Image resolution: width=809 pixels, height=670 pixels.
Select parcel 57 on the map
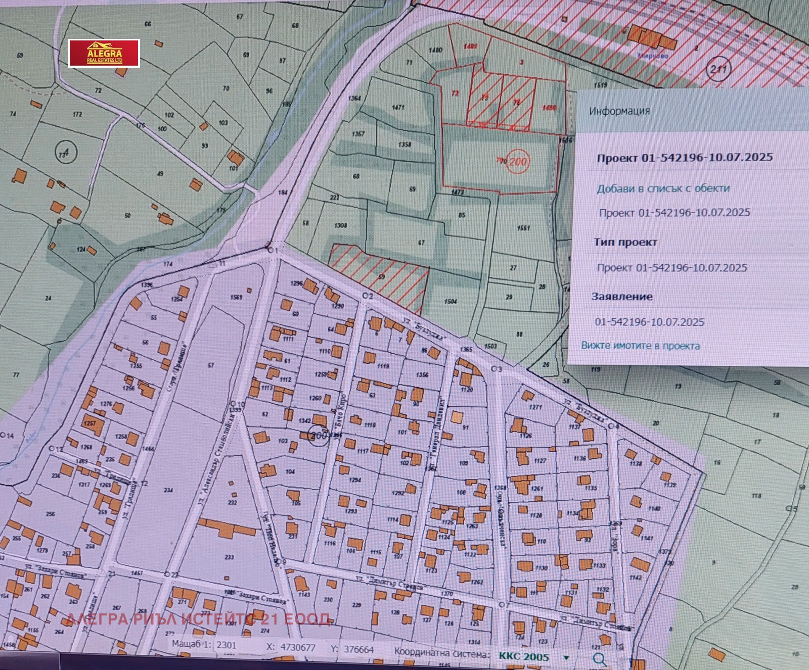(210, 365)
